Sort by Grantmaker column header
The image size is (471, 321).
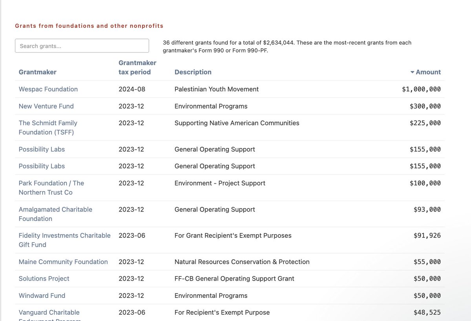click(x=38, y=72)
